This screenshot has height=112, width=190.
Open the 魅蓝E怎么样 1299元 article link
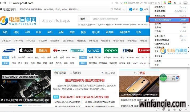pyautogui.click(x=84, y=97)
